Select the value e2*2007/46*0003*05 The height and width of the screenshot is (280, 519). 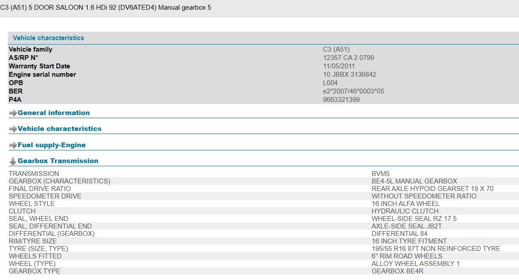tap(354, 91)
